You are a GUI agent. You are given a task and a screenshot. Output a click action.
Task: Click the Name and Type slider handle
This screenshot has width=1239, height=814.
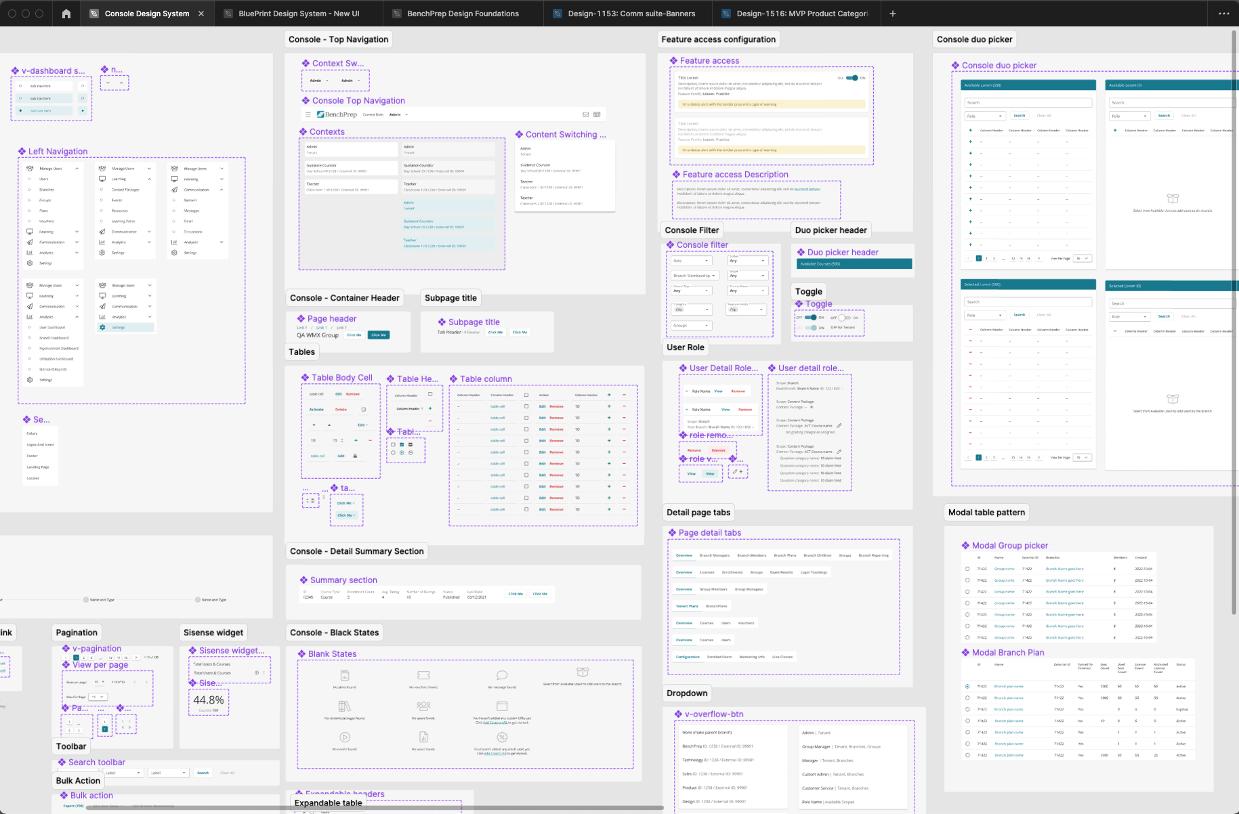[85, 600]
